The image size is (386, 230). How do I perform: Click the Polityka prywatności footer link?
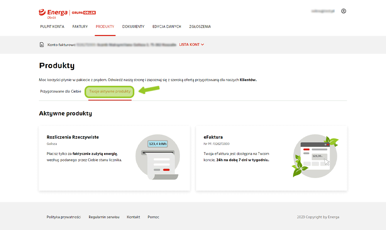coord(64,217)
